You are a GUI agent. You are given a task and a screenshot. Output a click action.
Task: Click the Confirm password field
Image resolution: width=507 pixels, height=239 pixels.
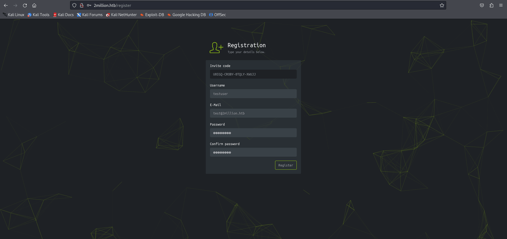pyautogui.click(x=253, y=152)
